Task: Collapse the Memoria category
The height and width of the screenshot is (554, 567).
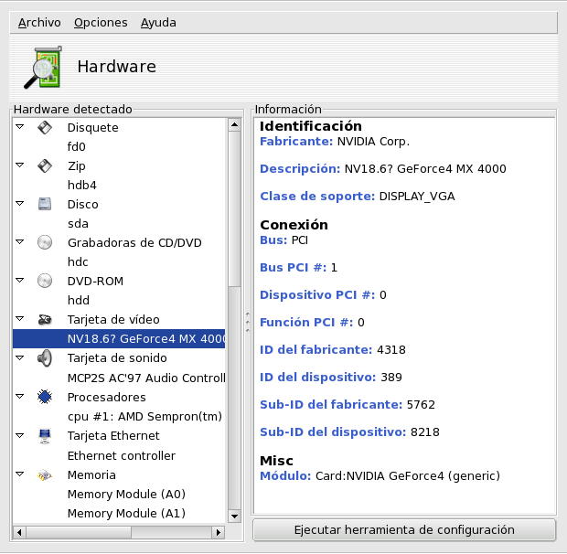Action: pos(20,474)
